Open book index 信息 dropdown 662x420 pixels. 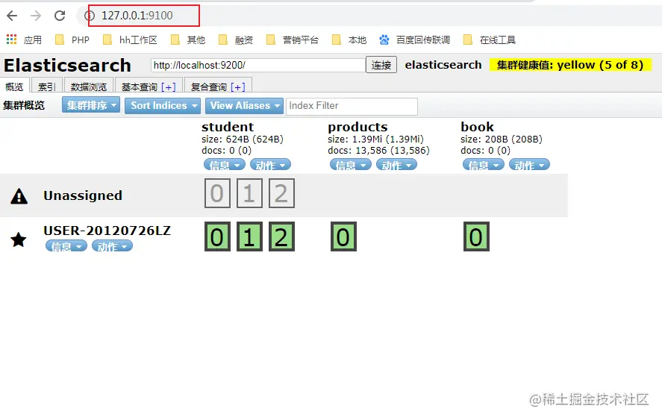coord(484,165)
